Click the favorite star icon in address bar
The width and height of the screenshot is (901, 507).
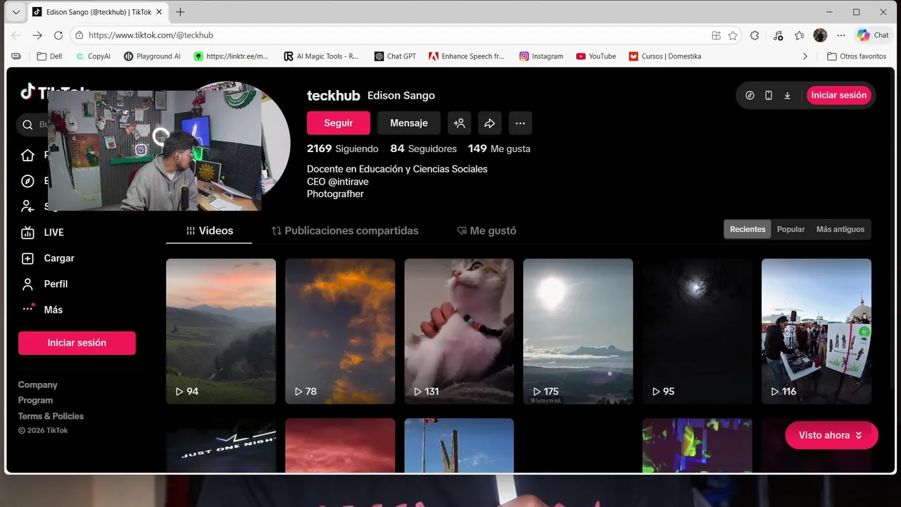tap(733, 35)
